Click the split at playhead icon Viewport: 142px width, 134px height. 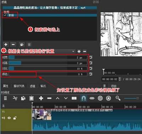pos(74,98)
